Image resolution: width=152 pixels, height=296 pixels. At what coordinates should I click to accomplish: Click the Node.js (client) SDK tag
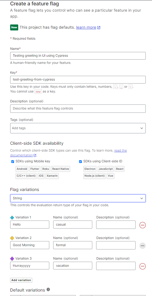[x=94, y=176]
